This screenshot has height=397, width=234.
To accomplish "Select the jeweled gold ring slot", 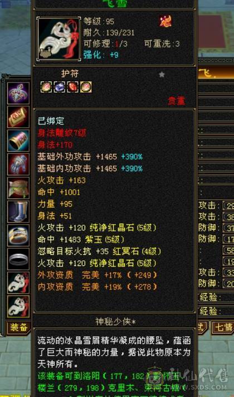I will tap(18, 235).
